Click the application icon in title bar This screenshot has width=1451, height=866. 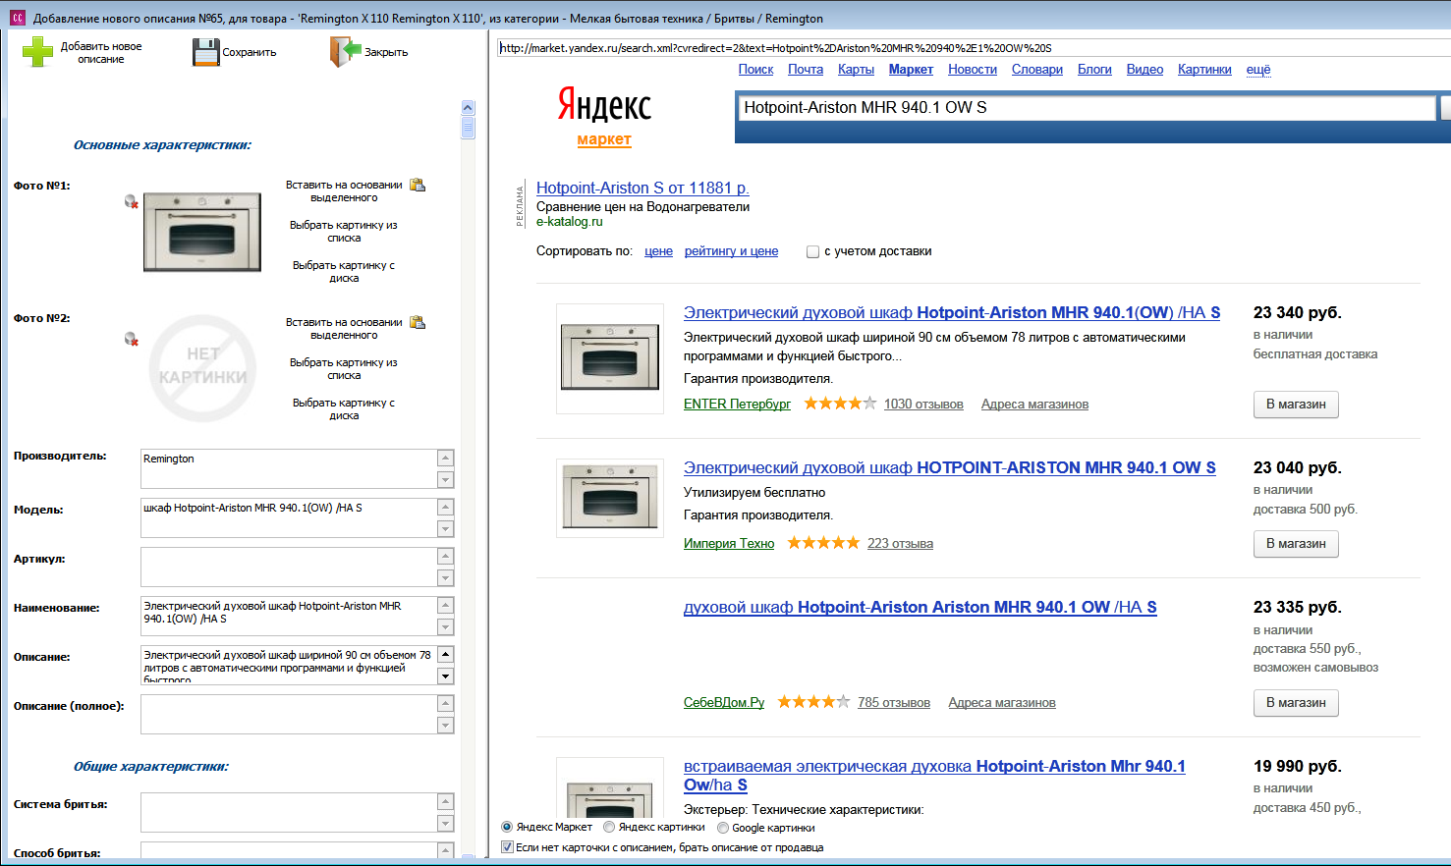coord(17,18)
